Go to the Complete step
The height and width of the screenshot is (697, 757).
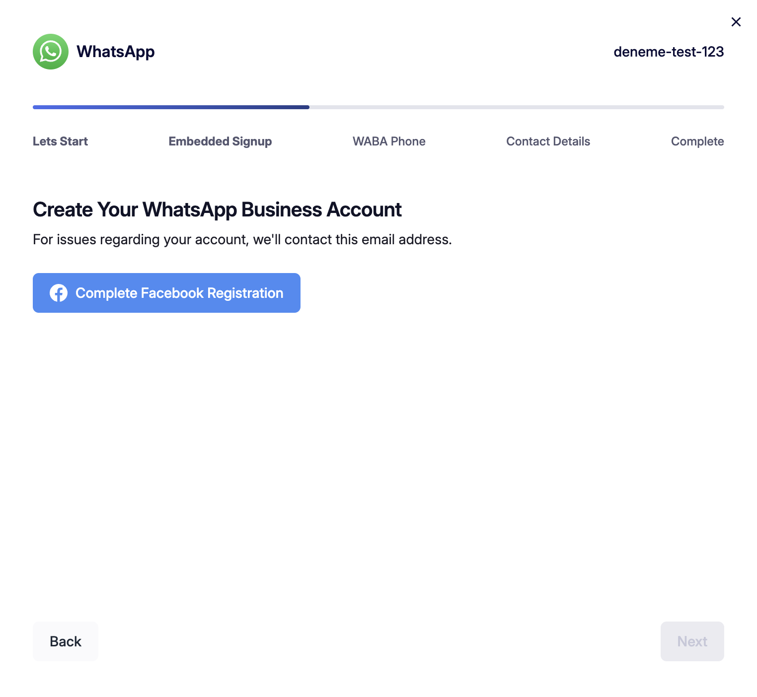(697, 141)
